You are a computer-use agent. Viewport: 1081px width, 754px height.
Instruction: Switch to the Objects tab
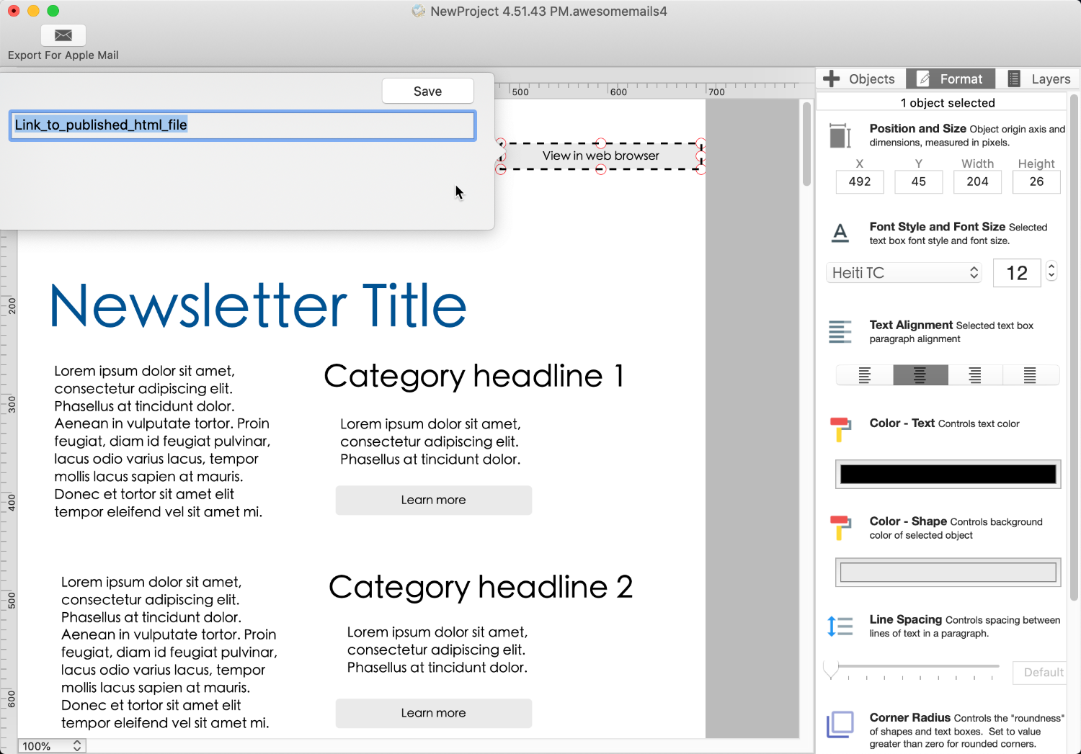860,78
